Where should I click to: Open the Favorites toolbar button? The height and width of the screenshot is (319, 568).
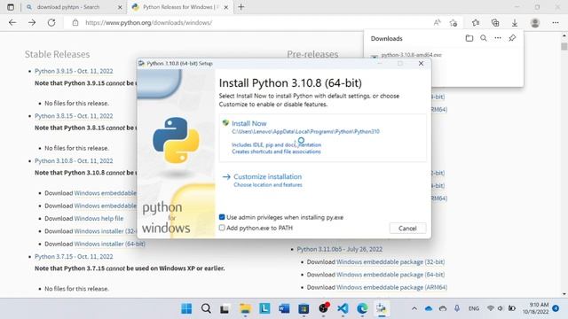pos(476,23)
